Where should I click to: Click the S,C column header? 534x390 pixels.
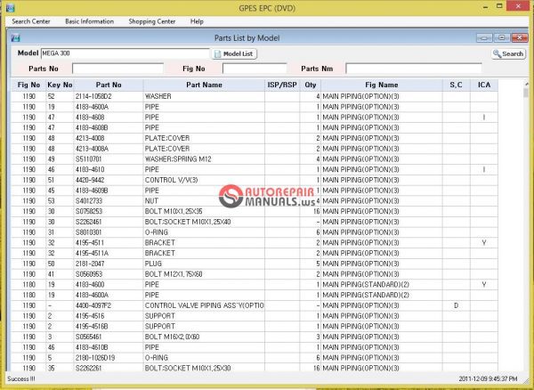457,85
